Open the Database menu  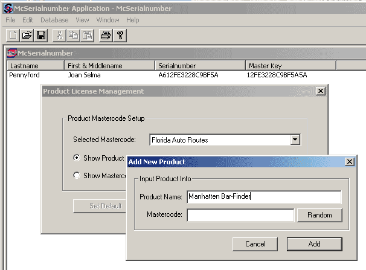tap(54, 20)
